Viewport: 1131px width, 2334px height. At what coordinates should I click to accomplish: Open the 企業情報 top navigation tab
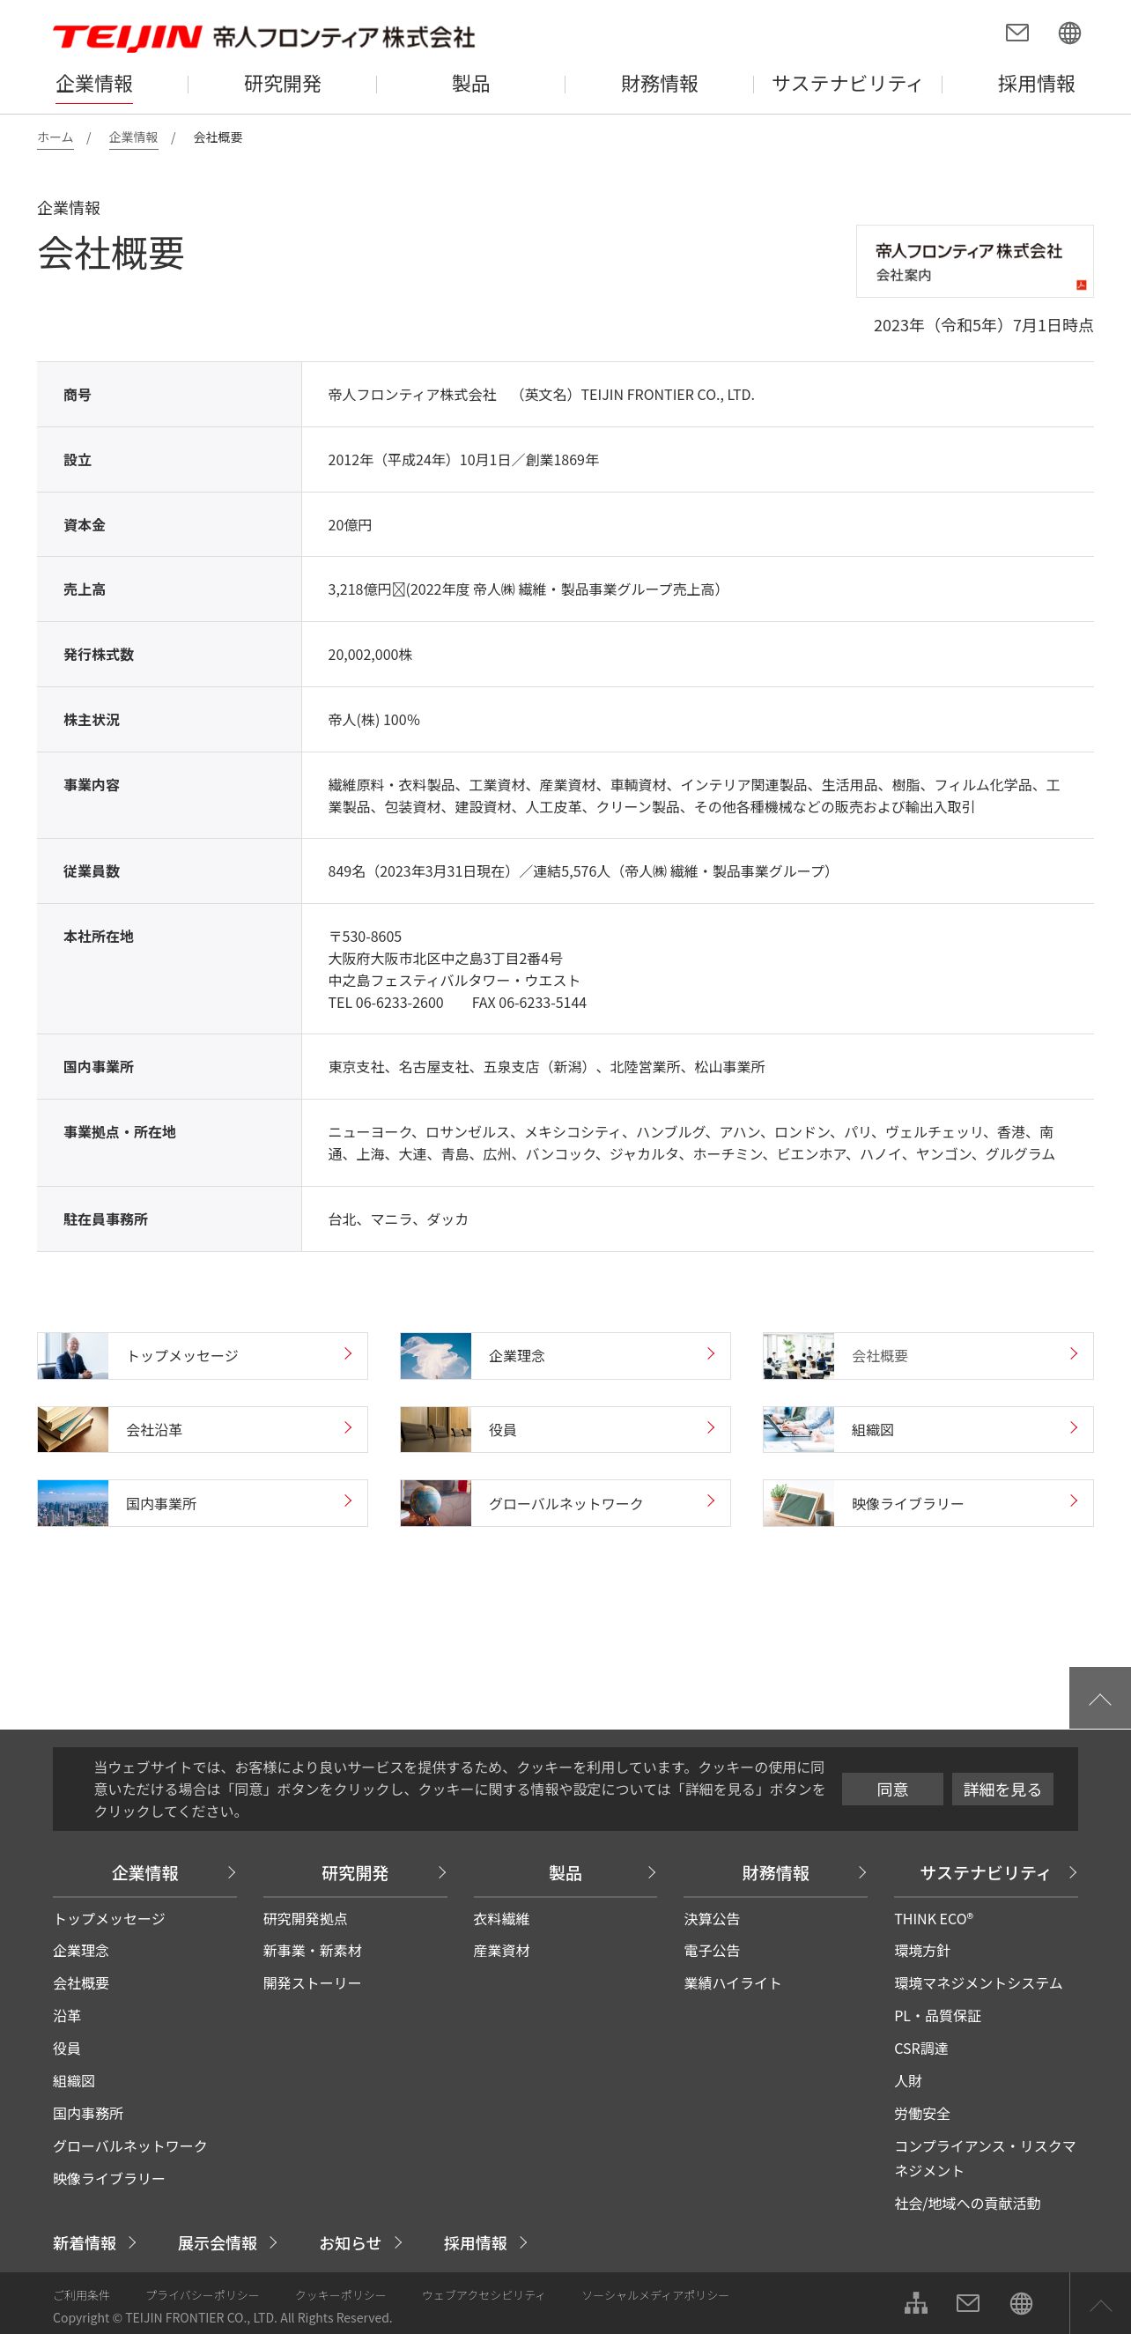[x=94, y=85]
